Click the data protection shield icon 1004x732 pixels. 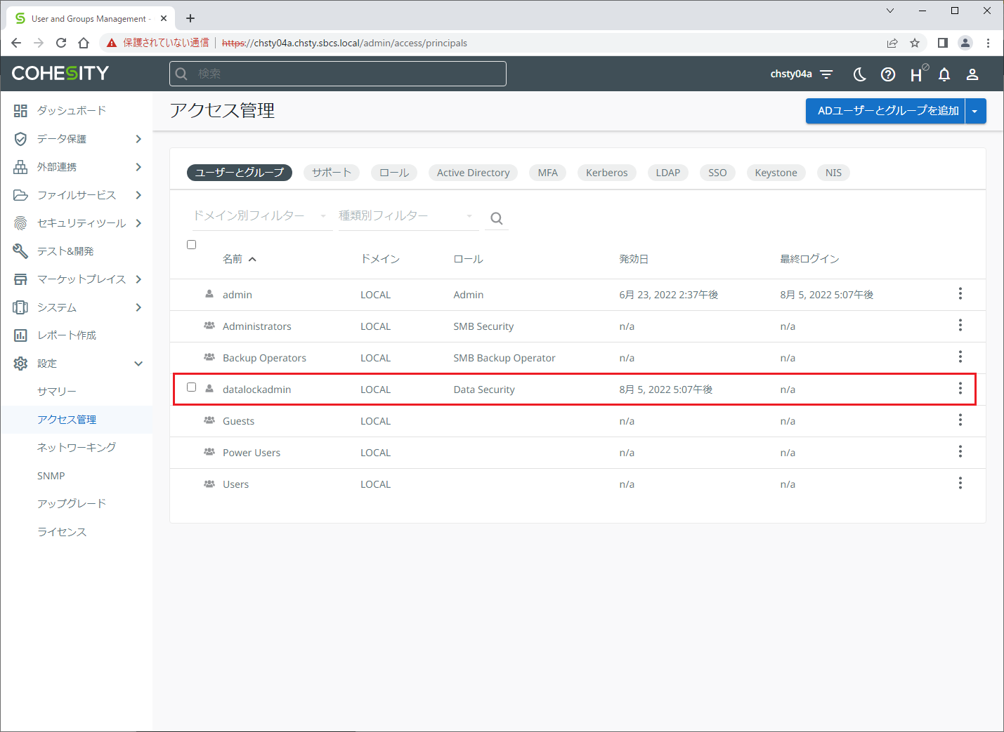pyautogui.click(x=20, y=138)
